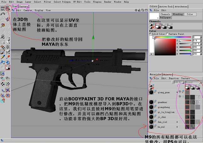Click the V 100 % value stepper
This screenshot has width=203, height=143.
tap(201, 44)
